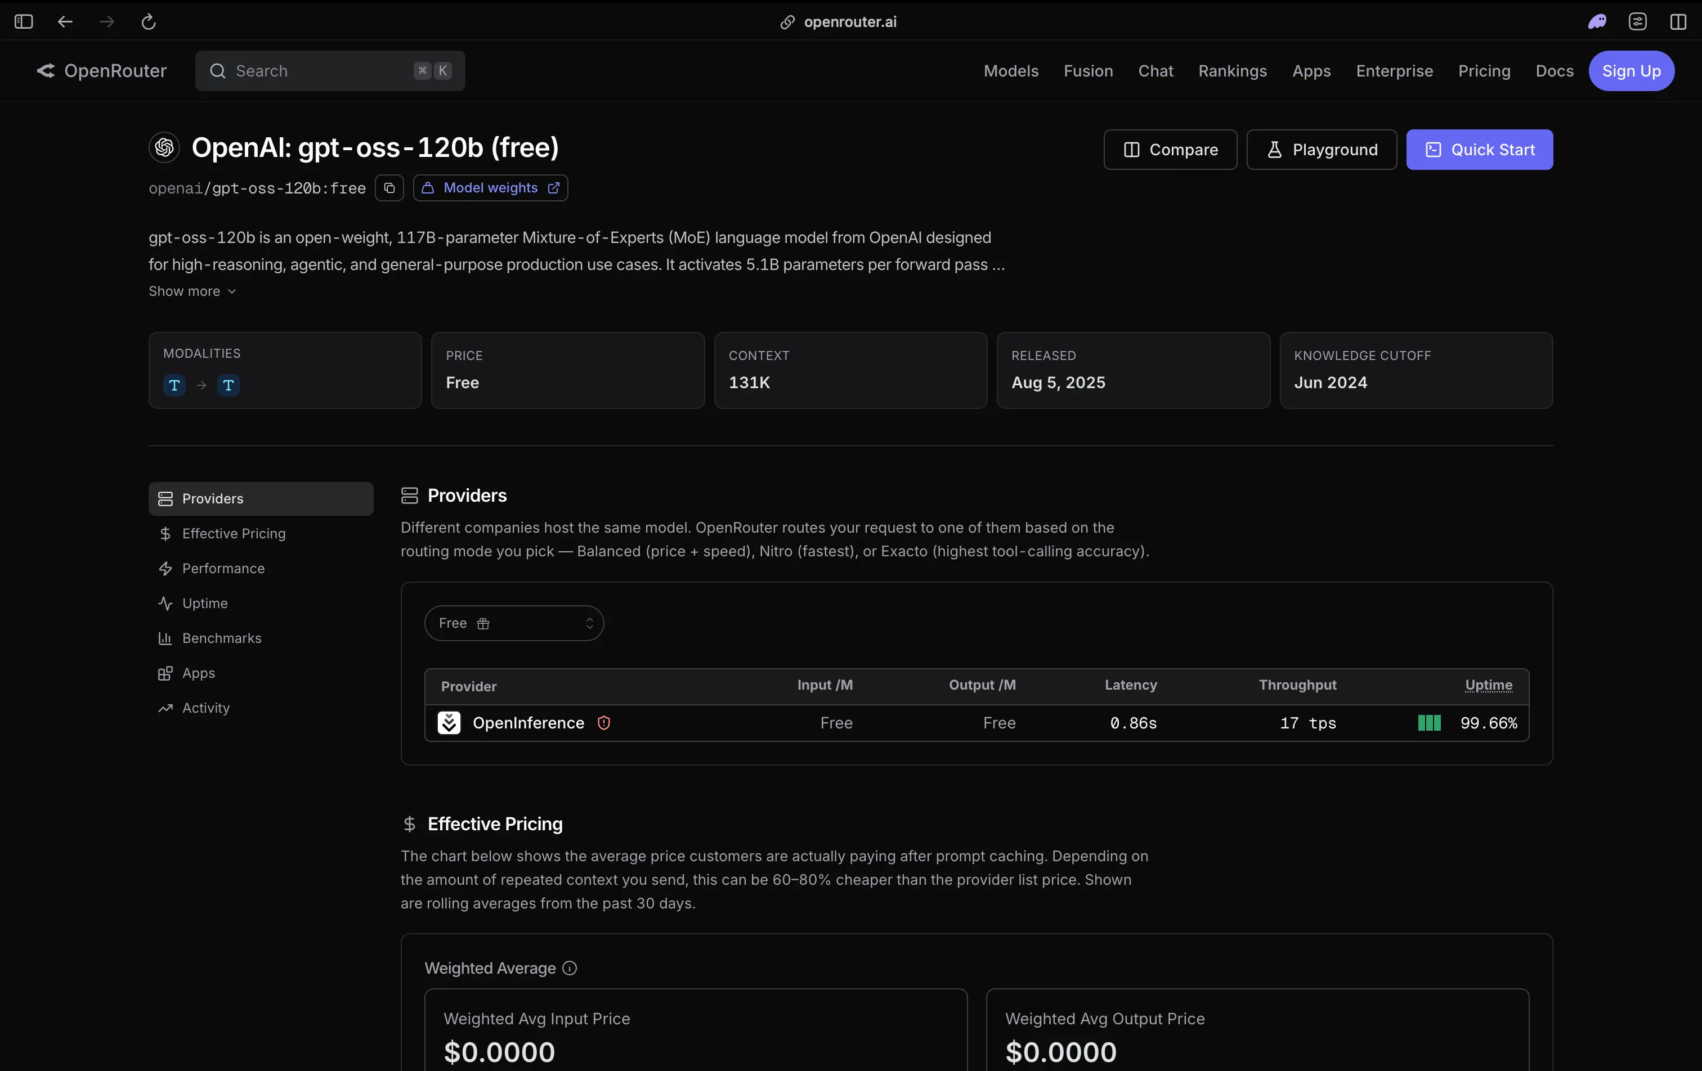Image resolution: width=1702 pixels, height=1071 pixels.
Task: Reload the page with the refresh icon
Action: 149,22
